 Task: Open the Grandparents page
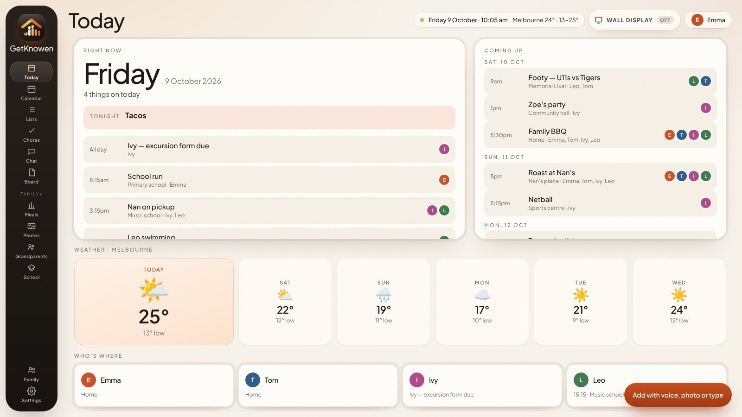click(32, 251)
